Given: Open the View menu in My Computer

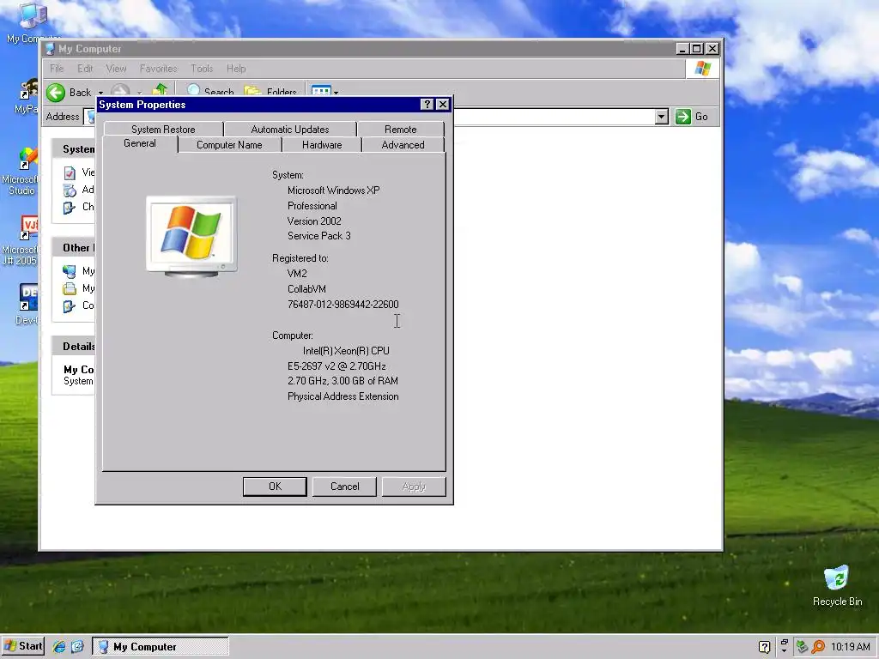Looking at the screenshot, I should tap(116, 69).
